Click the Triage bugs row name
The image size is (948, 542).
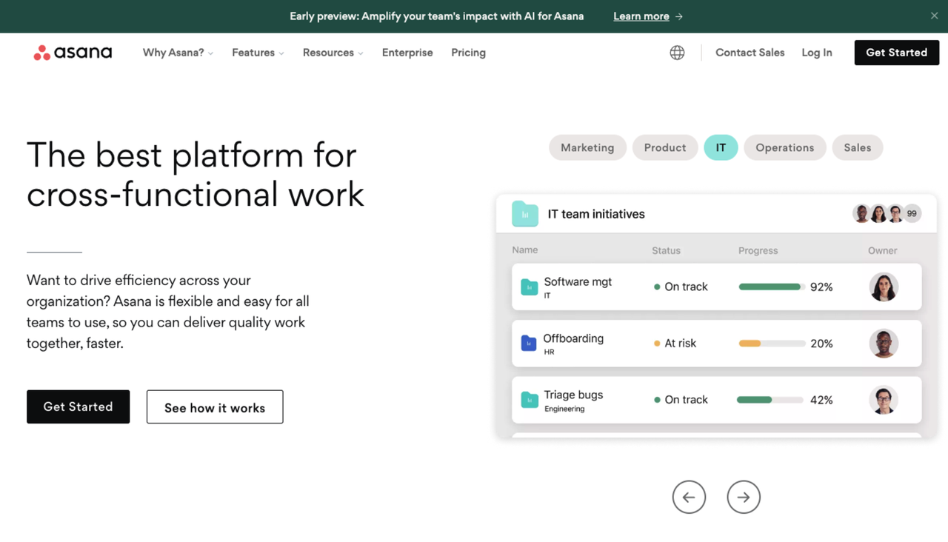click(x=573, y=395)
